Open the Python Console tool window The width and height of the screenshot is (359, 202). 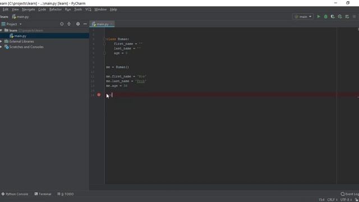click(x=15, y=194)
